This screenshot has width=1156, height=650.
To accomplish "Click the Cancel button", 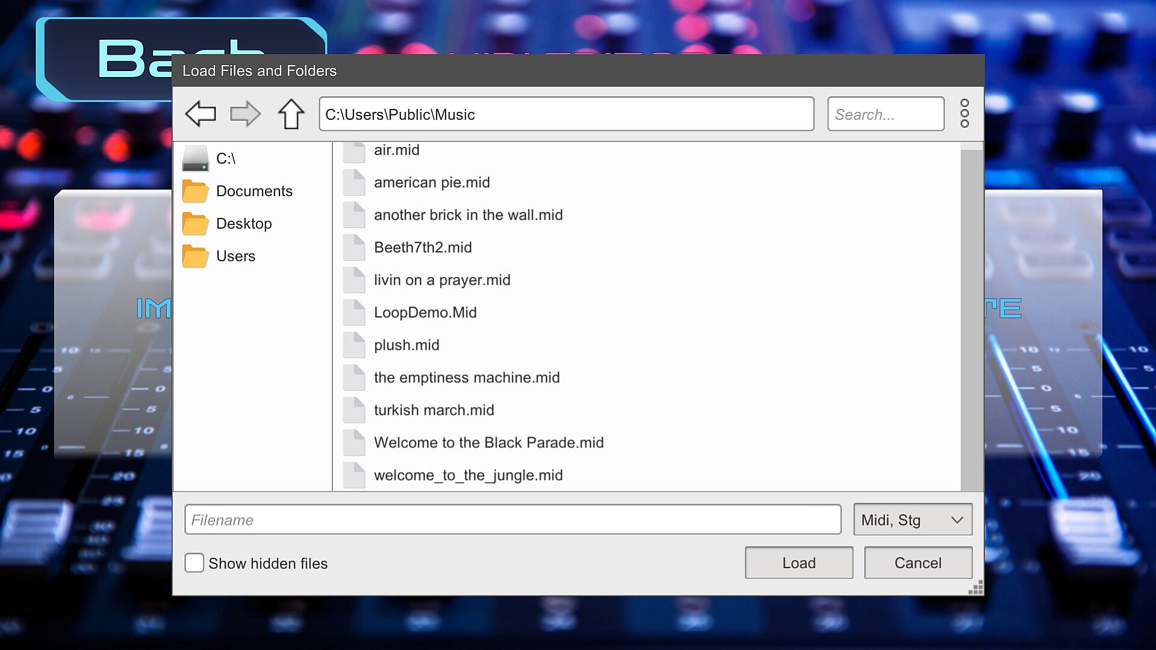I will click(918, 563).
